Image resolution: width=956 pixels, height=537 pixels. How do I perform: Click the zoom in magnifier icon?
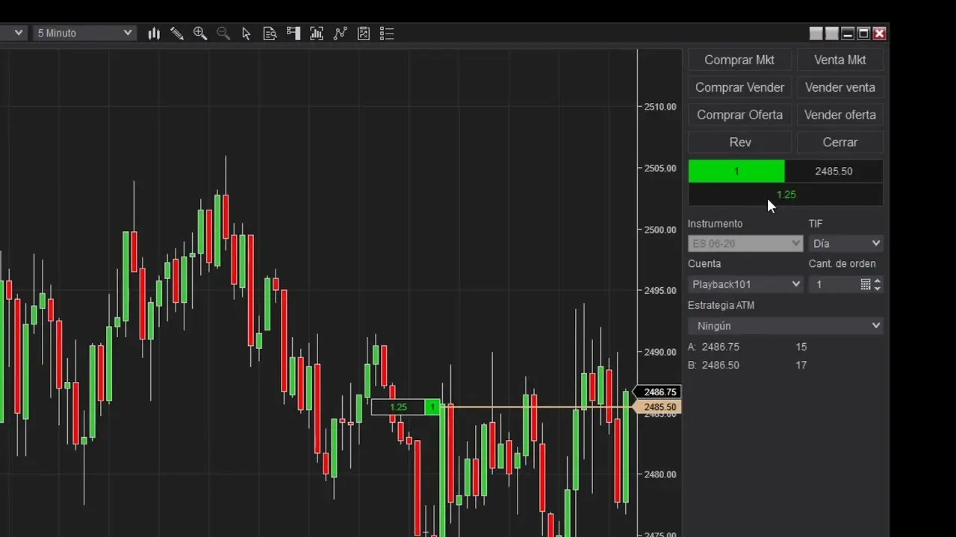(200, 34)
